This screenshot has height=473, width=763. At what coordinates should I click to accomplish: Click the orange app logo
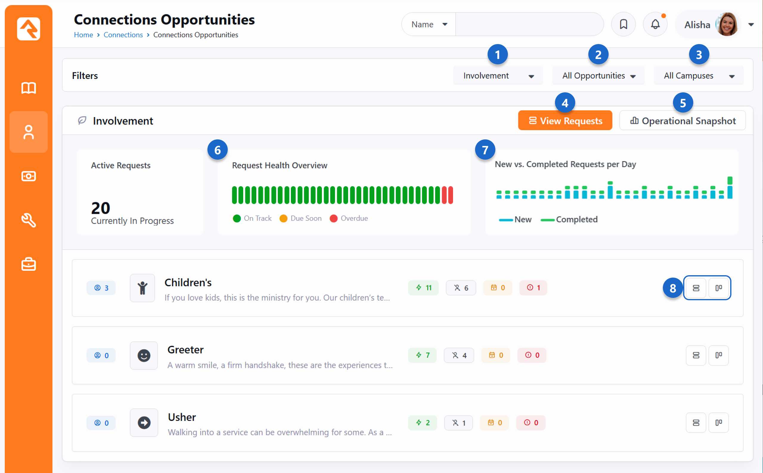29,29
